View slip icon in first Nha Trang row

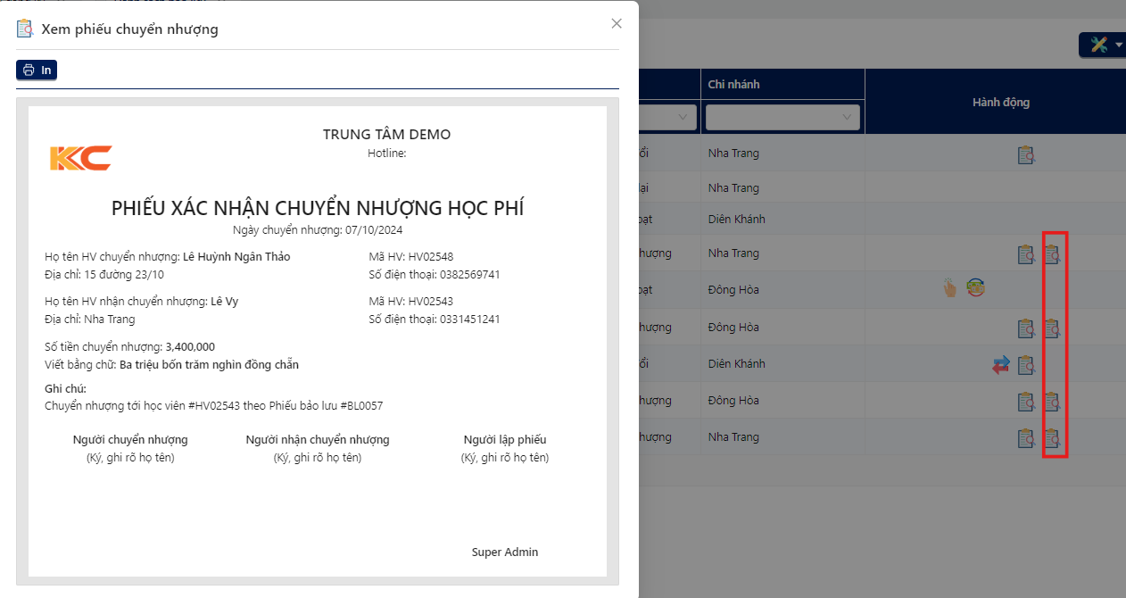tap(1026, 154)
